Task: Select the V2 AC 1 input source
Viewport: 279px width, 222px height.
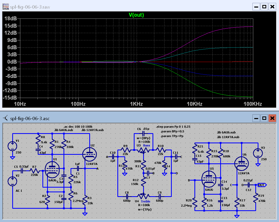Action: pyautogui.click(x=12, y=181)
